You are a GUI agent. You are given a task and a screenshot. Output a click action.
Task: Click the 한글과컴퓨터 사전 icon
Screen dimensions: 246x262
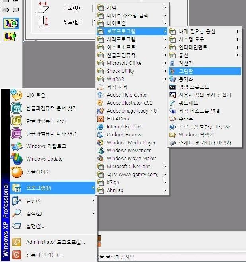click(16, 120)
